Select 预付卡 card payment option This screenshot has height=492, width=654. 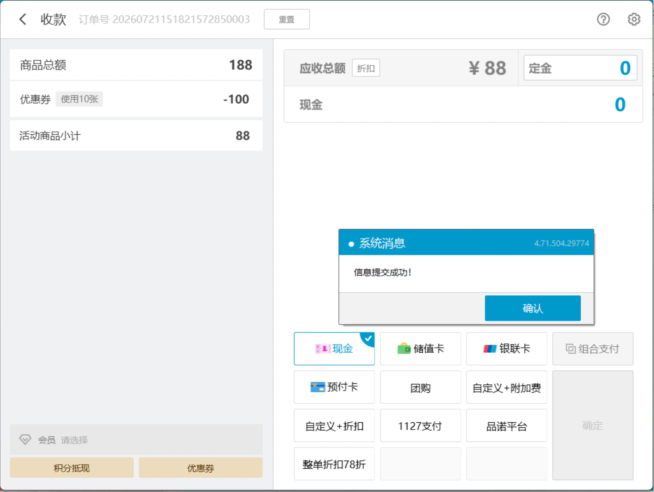(x=334, y=387)
